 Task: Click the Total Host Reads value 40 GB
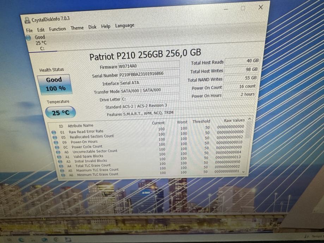coord(242,61)
